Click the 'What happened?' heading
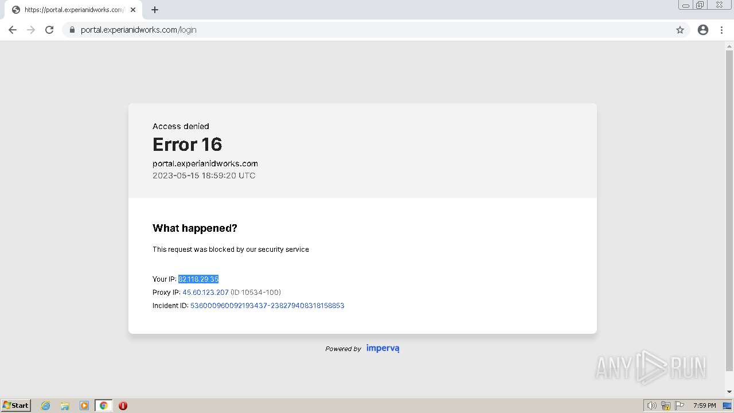 click(195, 228)
